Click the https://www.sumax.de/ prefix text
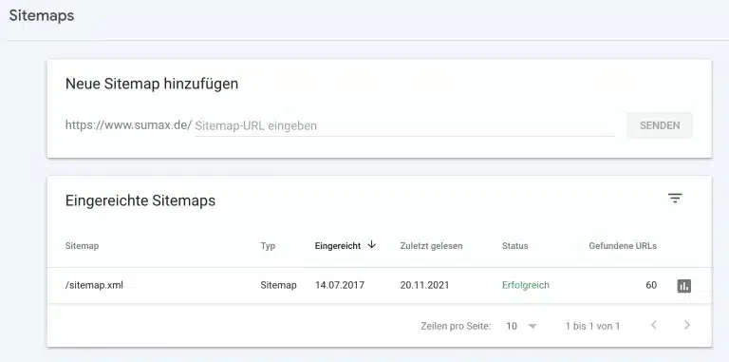 [x=128, y=125]
